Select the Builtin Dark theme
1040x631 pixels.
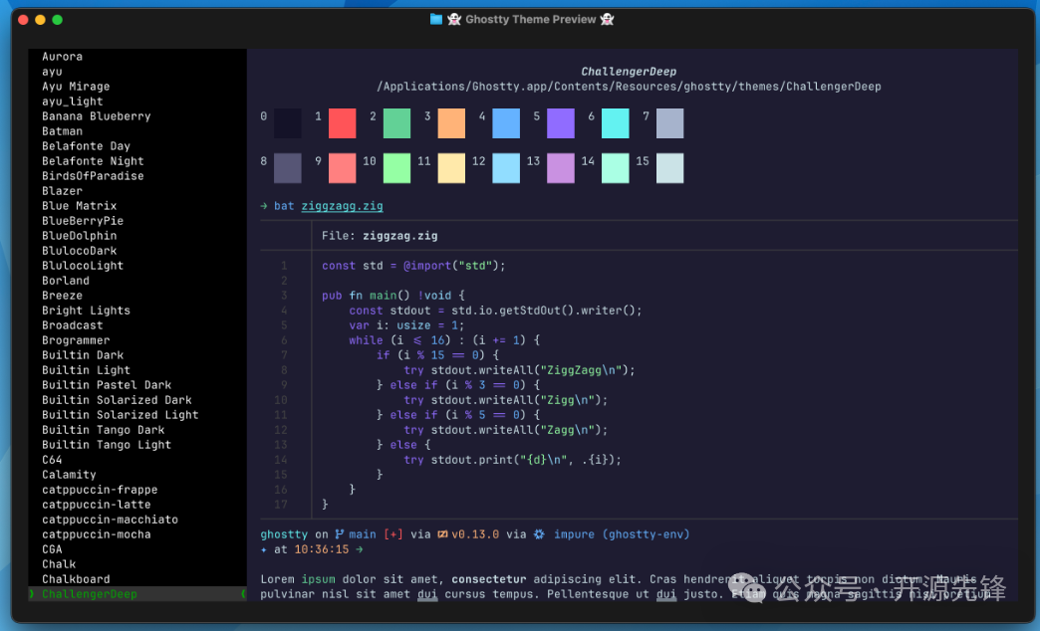point(83,354)
